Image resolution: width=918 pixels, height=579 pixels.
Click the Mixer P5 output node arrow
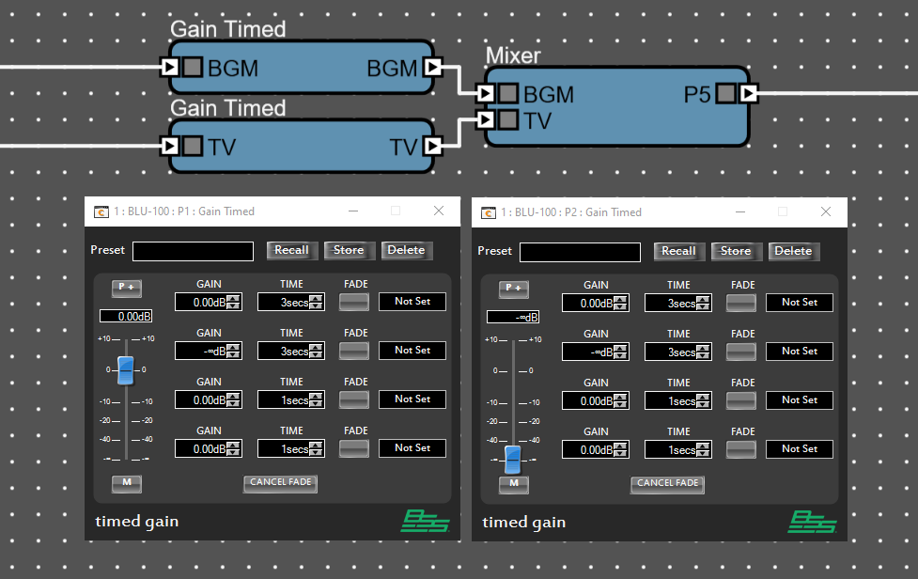[749, 93]
